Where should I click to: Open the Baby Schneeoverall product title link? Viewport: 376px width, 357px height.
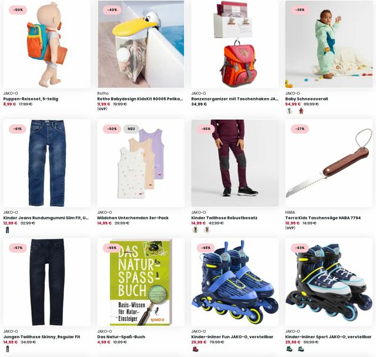(307, 99)
